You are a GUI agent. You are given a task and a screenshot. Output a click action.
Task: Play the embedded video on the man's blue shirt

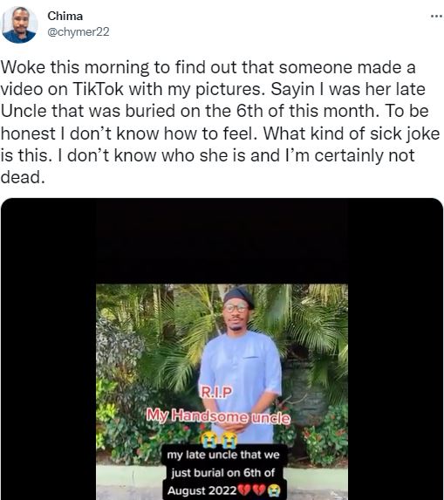(240, 370)
